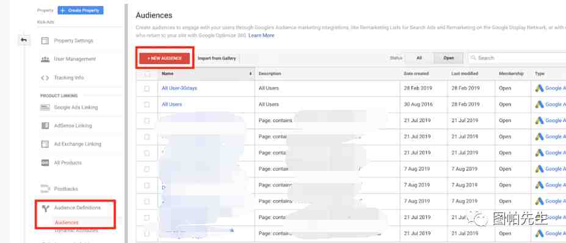Open User Management people icon
Screen dimensions: 566x243
(x=45, y=59)
